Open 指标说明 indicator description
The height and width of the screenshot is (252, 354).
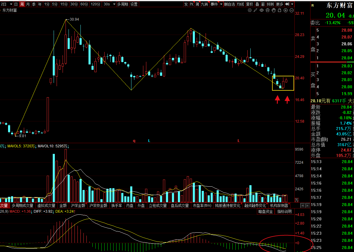pos(285,211)
